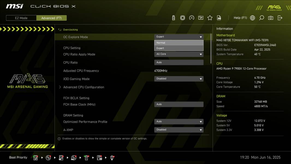Click the Adjusted CPU Frequency label
The image size is (291, 164).
(x=81, y=71)
